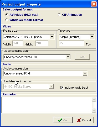The image size is (98, 127).
Task: Click the Simple (internet) timebase combo box
Action: tap(77, 37)
